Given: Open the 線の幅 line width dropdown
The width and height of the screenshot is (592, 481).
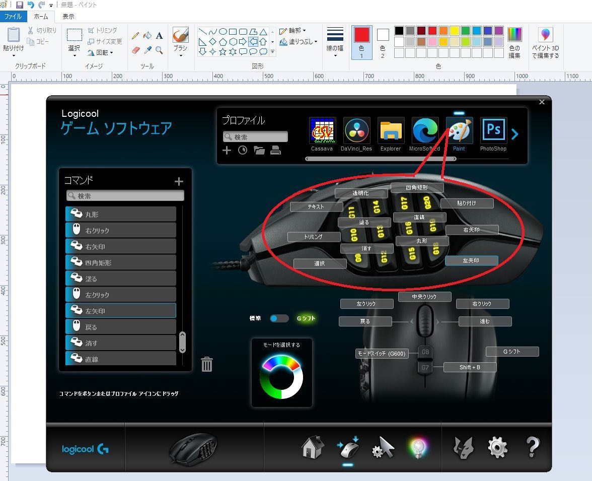Looking at the screenshot, I should [335, 43].
